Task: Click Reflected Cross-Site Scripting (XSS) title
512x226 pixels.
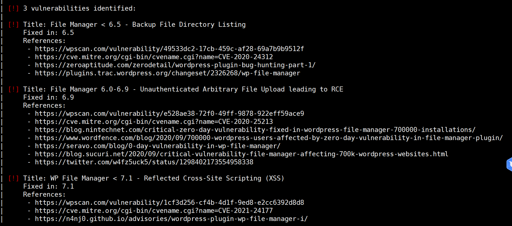Action: point(154,178)
